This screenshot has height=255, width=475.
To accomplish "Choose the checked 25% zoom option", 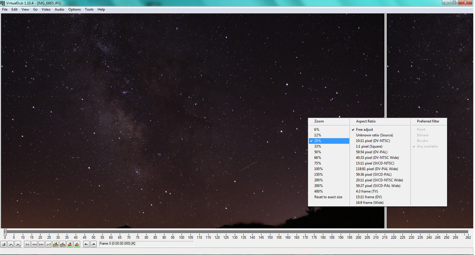I will 329,141.
